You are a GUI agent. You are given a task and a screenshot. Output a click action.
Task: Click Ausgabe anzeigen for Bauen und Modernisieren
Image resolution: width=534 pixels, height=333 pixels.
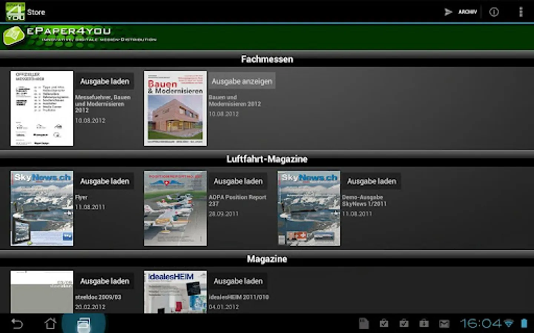(x=242, y=81)
